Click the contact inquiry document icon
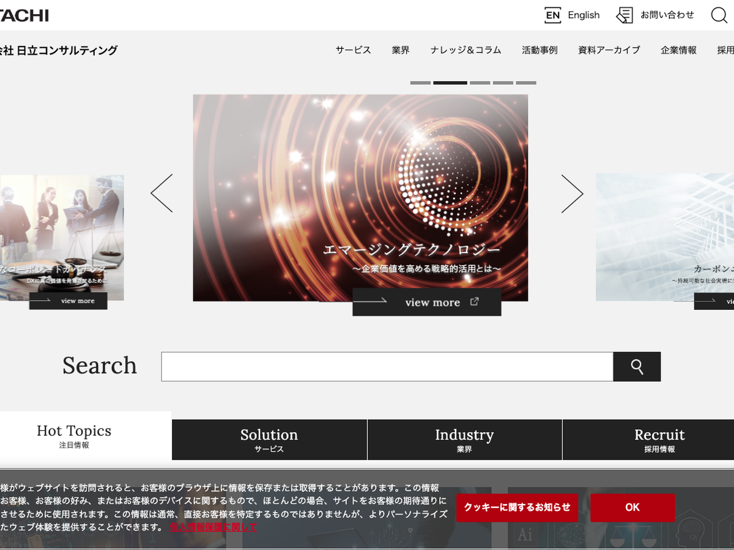Image resolution: width=734 pixels, height=550 pixels. click(624, 15)
